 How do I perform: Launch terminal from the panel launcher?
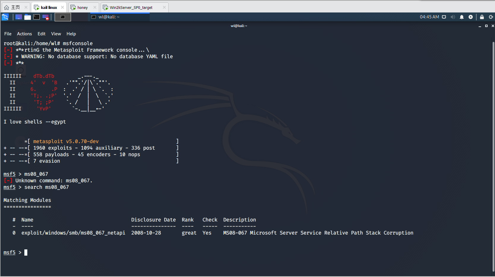click(37, 17)
